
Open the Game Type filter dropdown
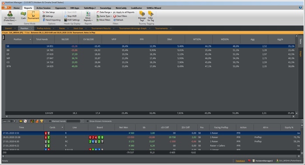coord(104,16)
